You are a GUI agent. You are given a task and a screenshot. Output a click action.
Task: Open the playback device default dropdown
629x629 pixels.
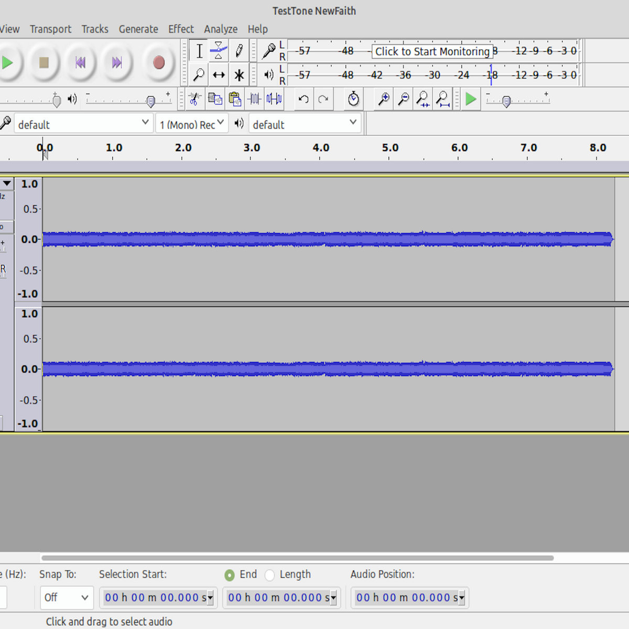tap(305, 124)
